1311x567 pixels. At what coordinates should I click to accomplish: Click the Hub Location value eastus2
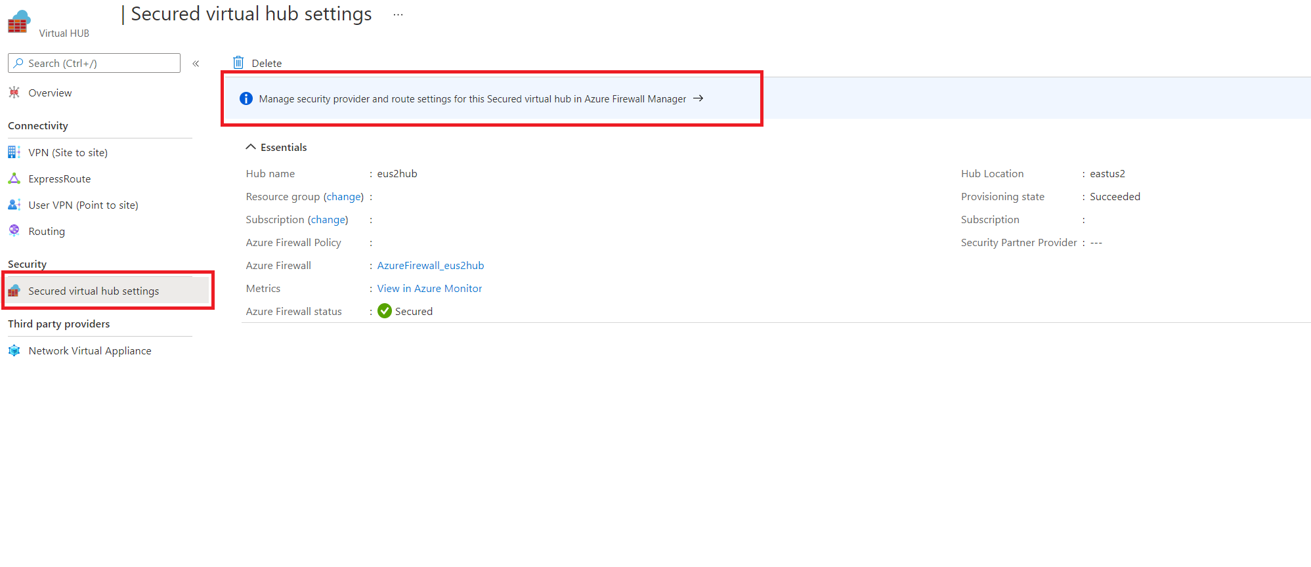(1107, 174)
